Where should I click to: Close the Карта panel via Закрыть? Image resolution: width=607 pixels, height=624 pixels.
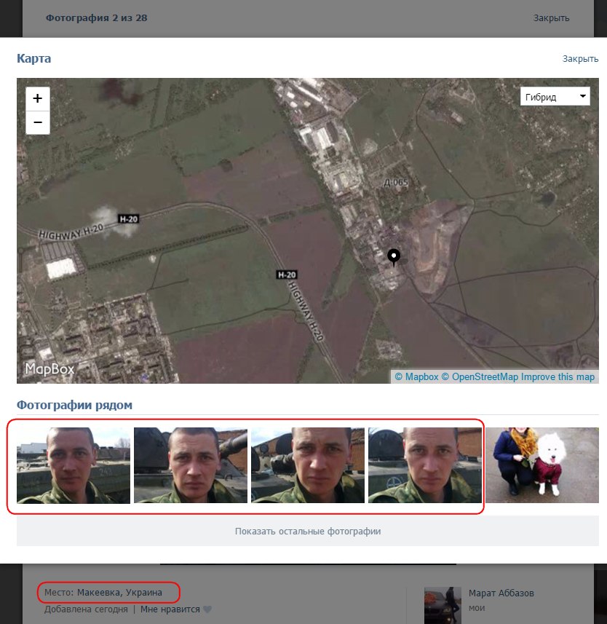[x=580, y=59]
